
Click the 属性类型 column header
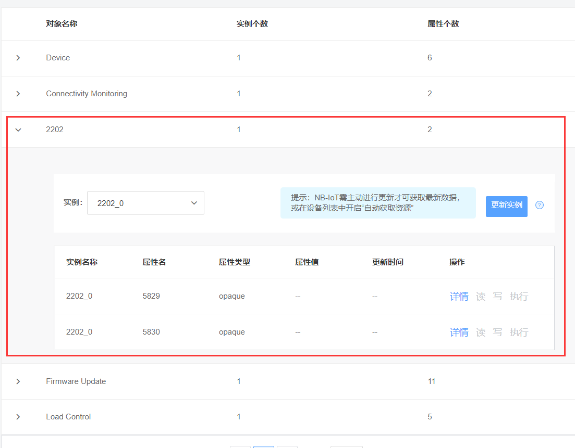coord(235,262)
